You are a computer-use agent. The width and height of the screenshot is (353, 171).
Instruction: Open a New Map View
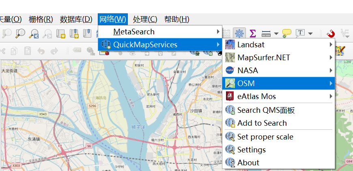click(60, 34)
